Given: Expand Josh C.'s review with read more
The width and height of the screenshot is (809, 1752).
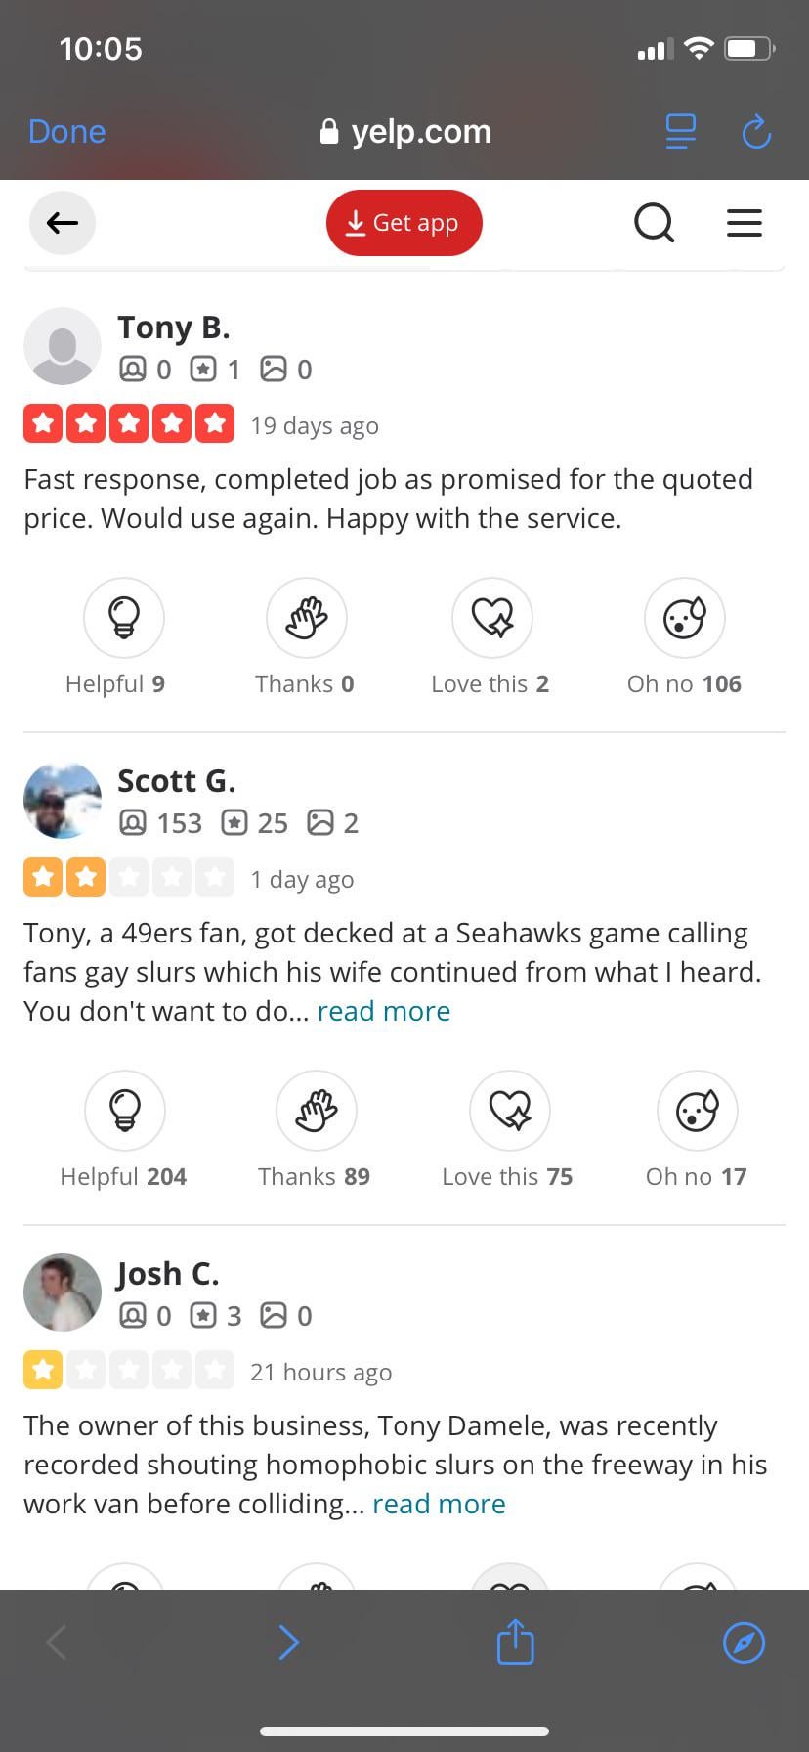Looking at the screenshot, I should point(439,1504).
